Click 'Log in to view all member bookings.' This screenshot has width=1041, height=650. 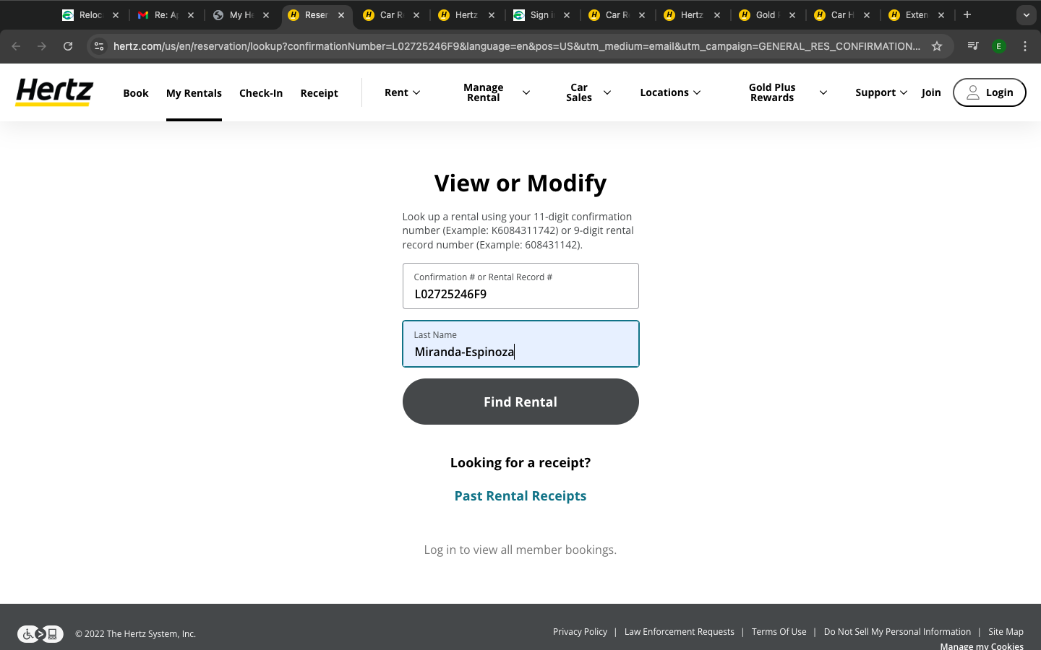point(520,550)
